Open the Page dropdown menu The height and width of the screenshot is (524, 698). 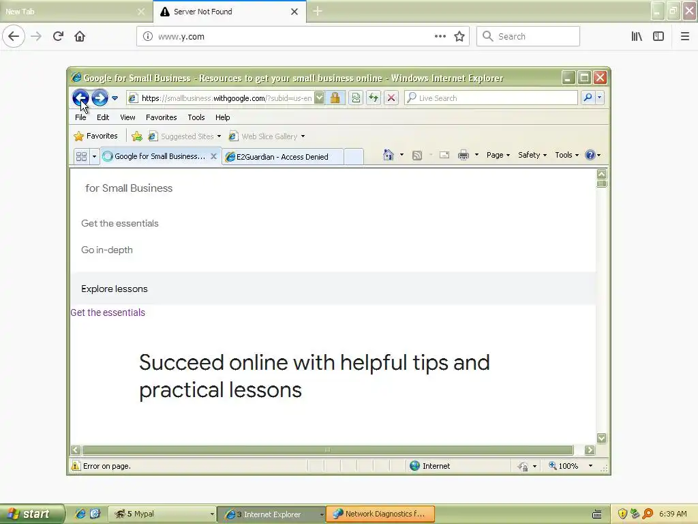[498, 155]
